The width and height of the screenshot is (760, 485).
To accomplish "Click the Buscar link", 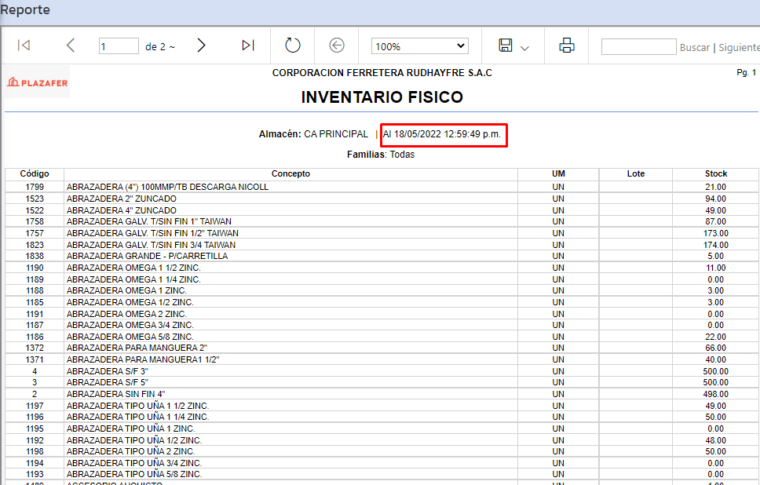I will (695, 48).
